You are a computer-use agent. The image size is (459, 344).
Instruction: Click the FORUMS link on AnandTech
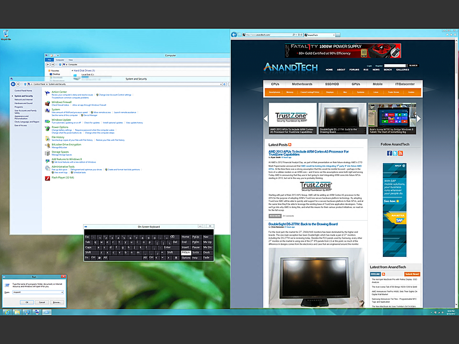(354, 70)
